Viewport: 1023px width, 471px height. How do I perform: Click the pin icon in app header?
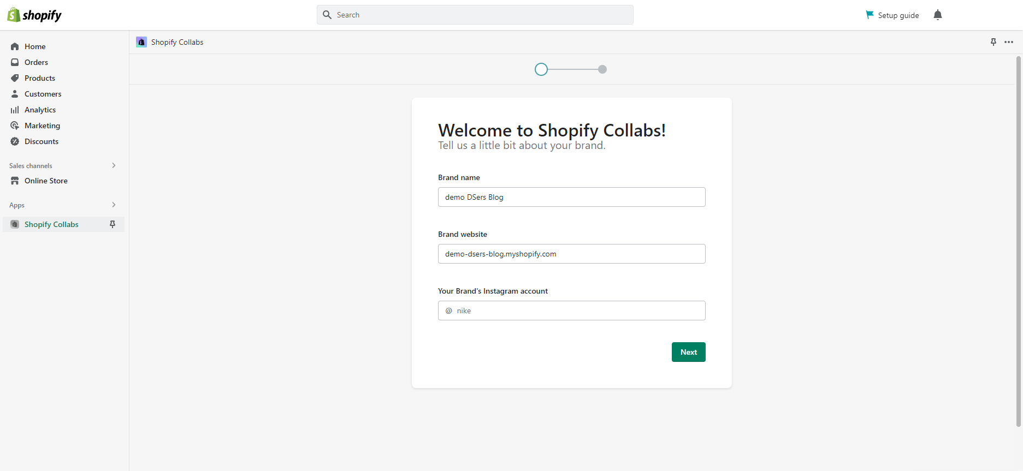pyautogui.click(x=994, y=42)
